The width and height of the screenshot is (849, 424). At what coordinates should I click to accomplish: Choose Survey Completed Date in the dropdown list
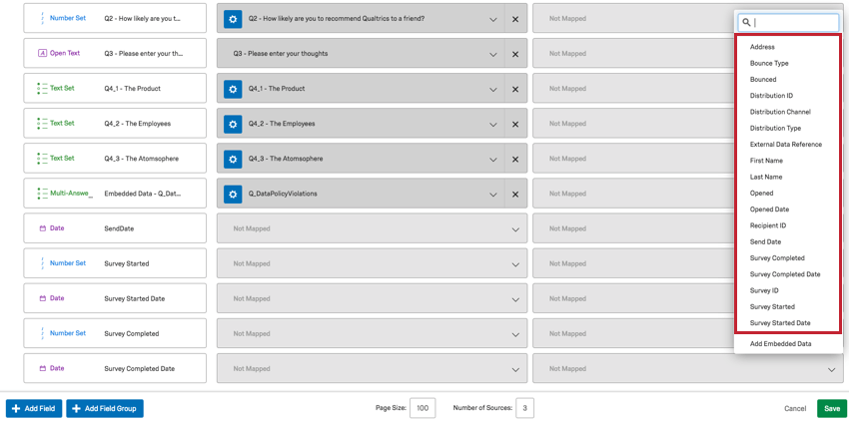785,274
